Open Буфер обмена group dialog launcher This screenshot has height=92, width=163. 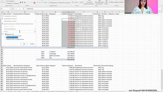click(19, 6)
